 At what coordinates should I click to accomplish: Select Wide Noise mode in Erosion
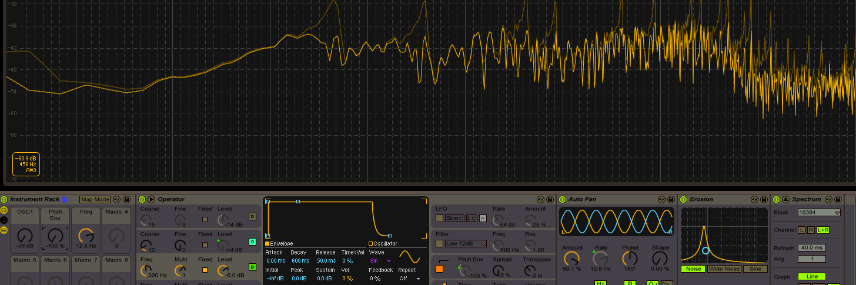(724, 269)
